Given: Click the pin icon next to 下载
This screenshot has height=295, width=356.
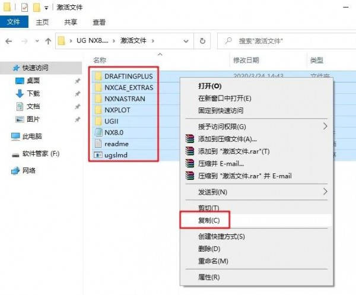Looking at the screenshot, I should [78, 94].
